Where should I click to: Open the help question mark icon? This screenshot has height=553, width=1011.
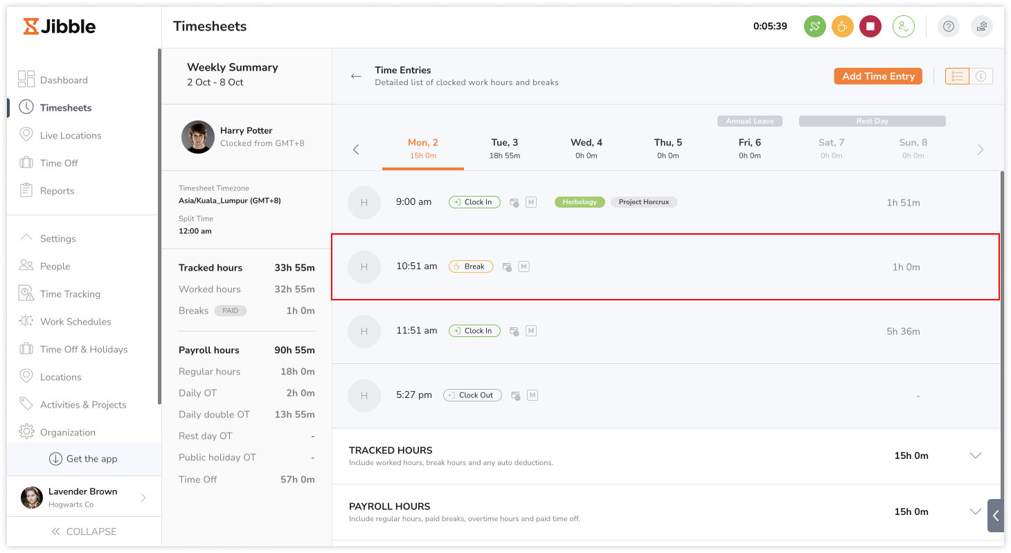(x=949, y=27)
